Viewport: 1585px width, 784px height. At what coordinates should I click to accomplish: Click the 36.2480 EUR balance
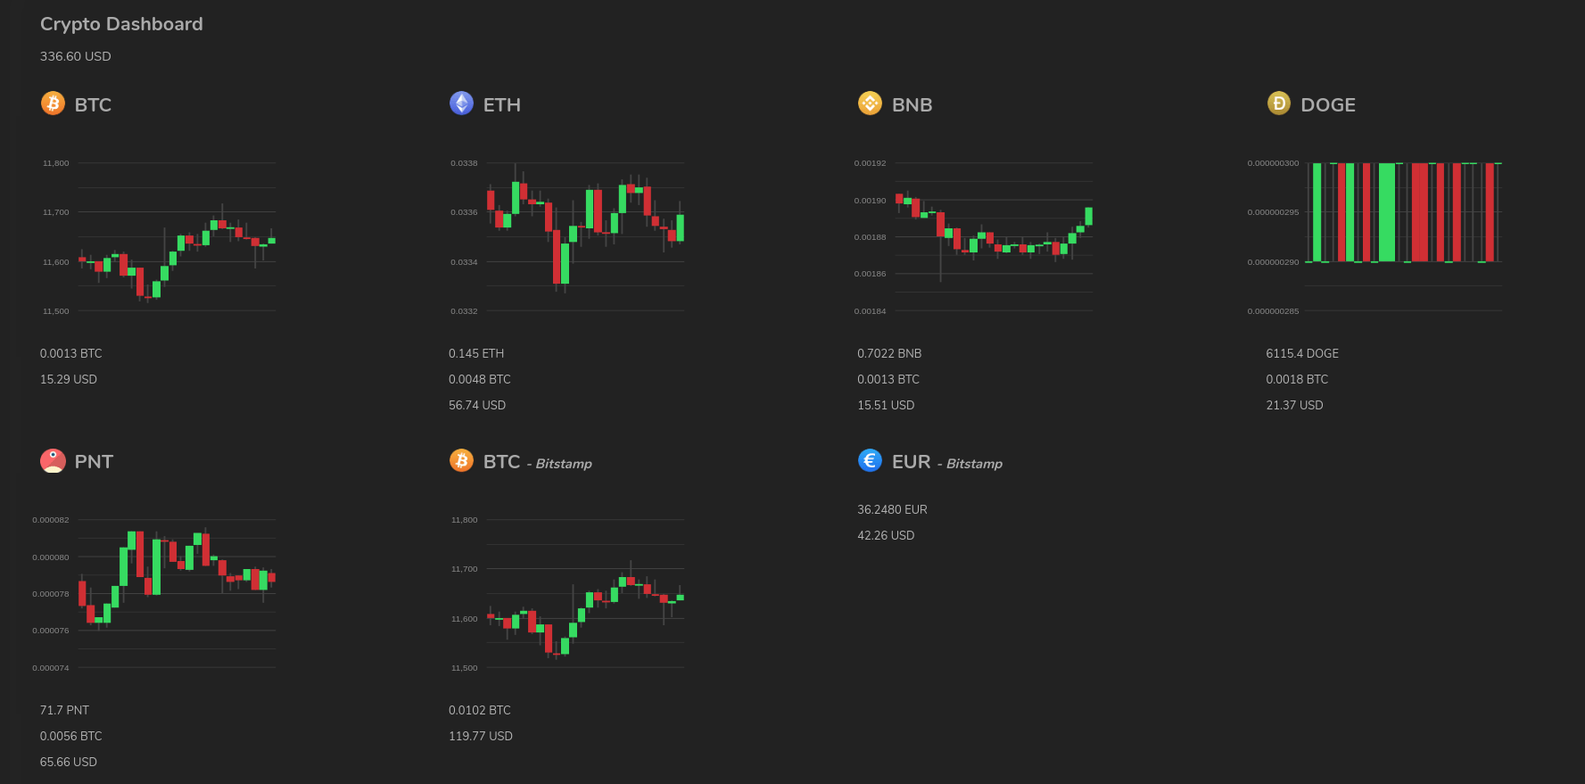[892, 509]
